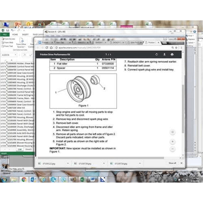
Task: Go to the Chrome home page
Action: pos(51,48)
